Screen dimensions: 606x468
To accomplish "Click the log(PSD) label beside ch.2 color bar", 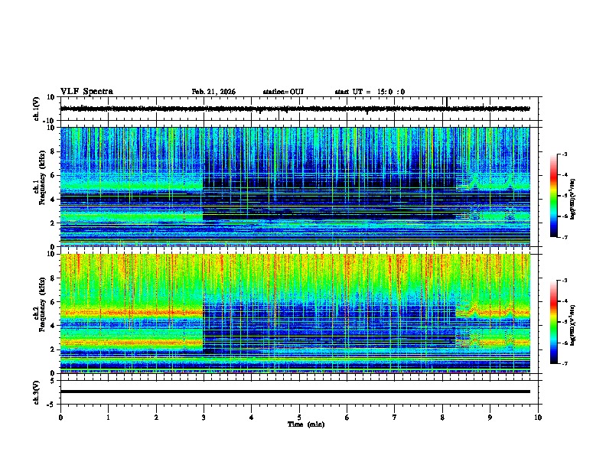I will [573, 325].
